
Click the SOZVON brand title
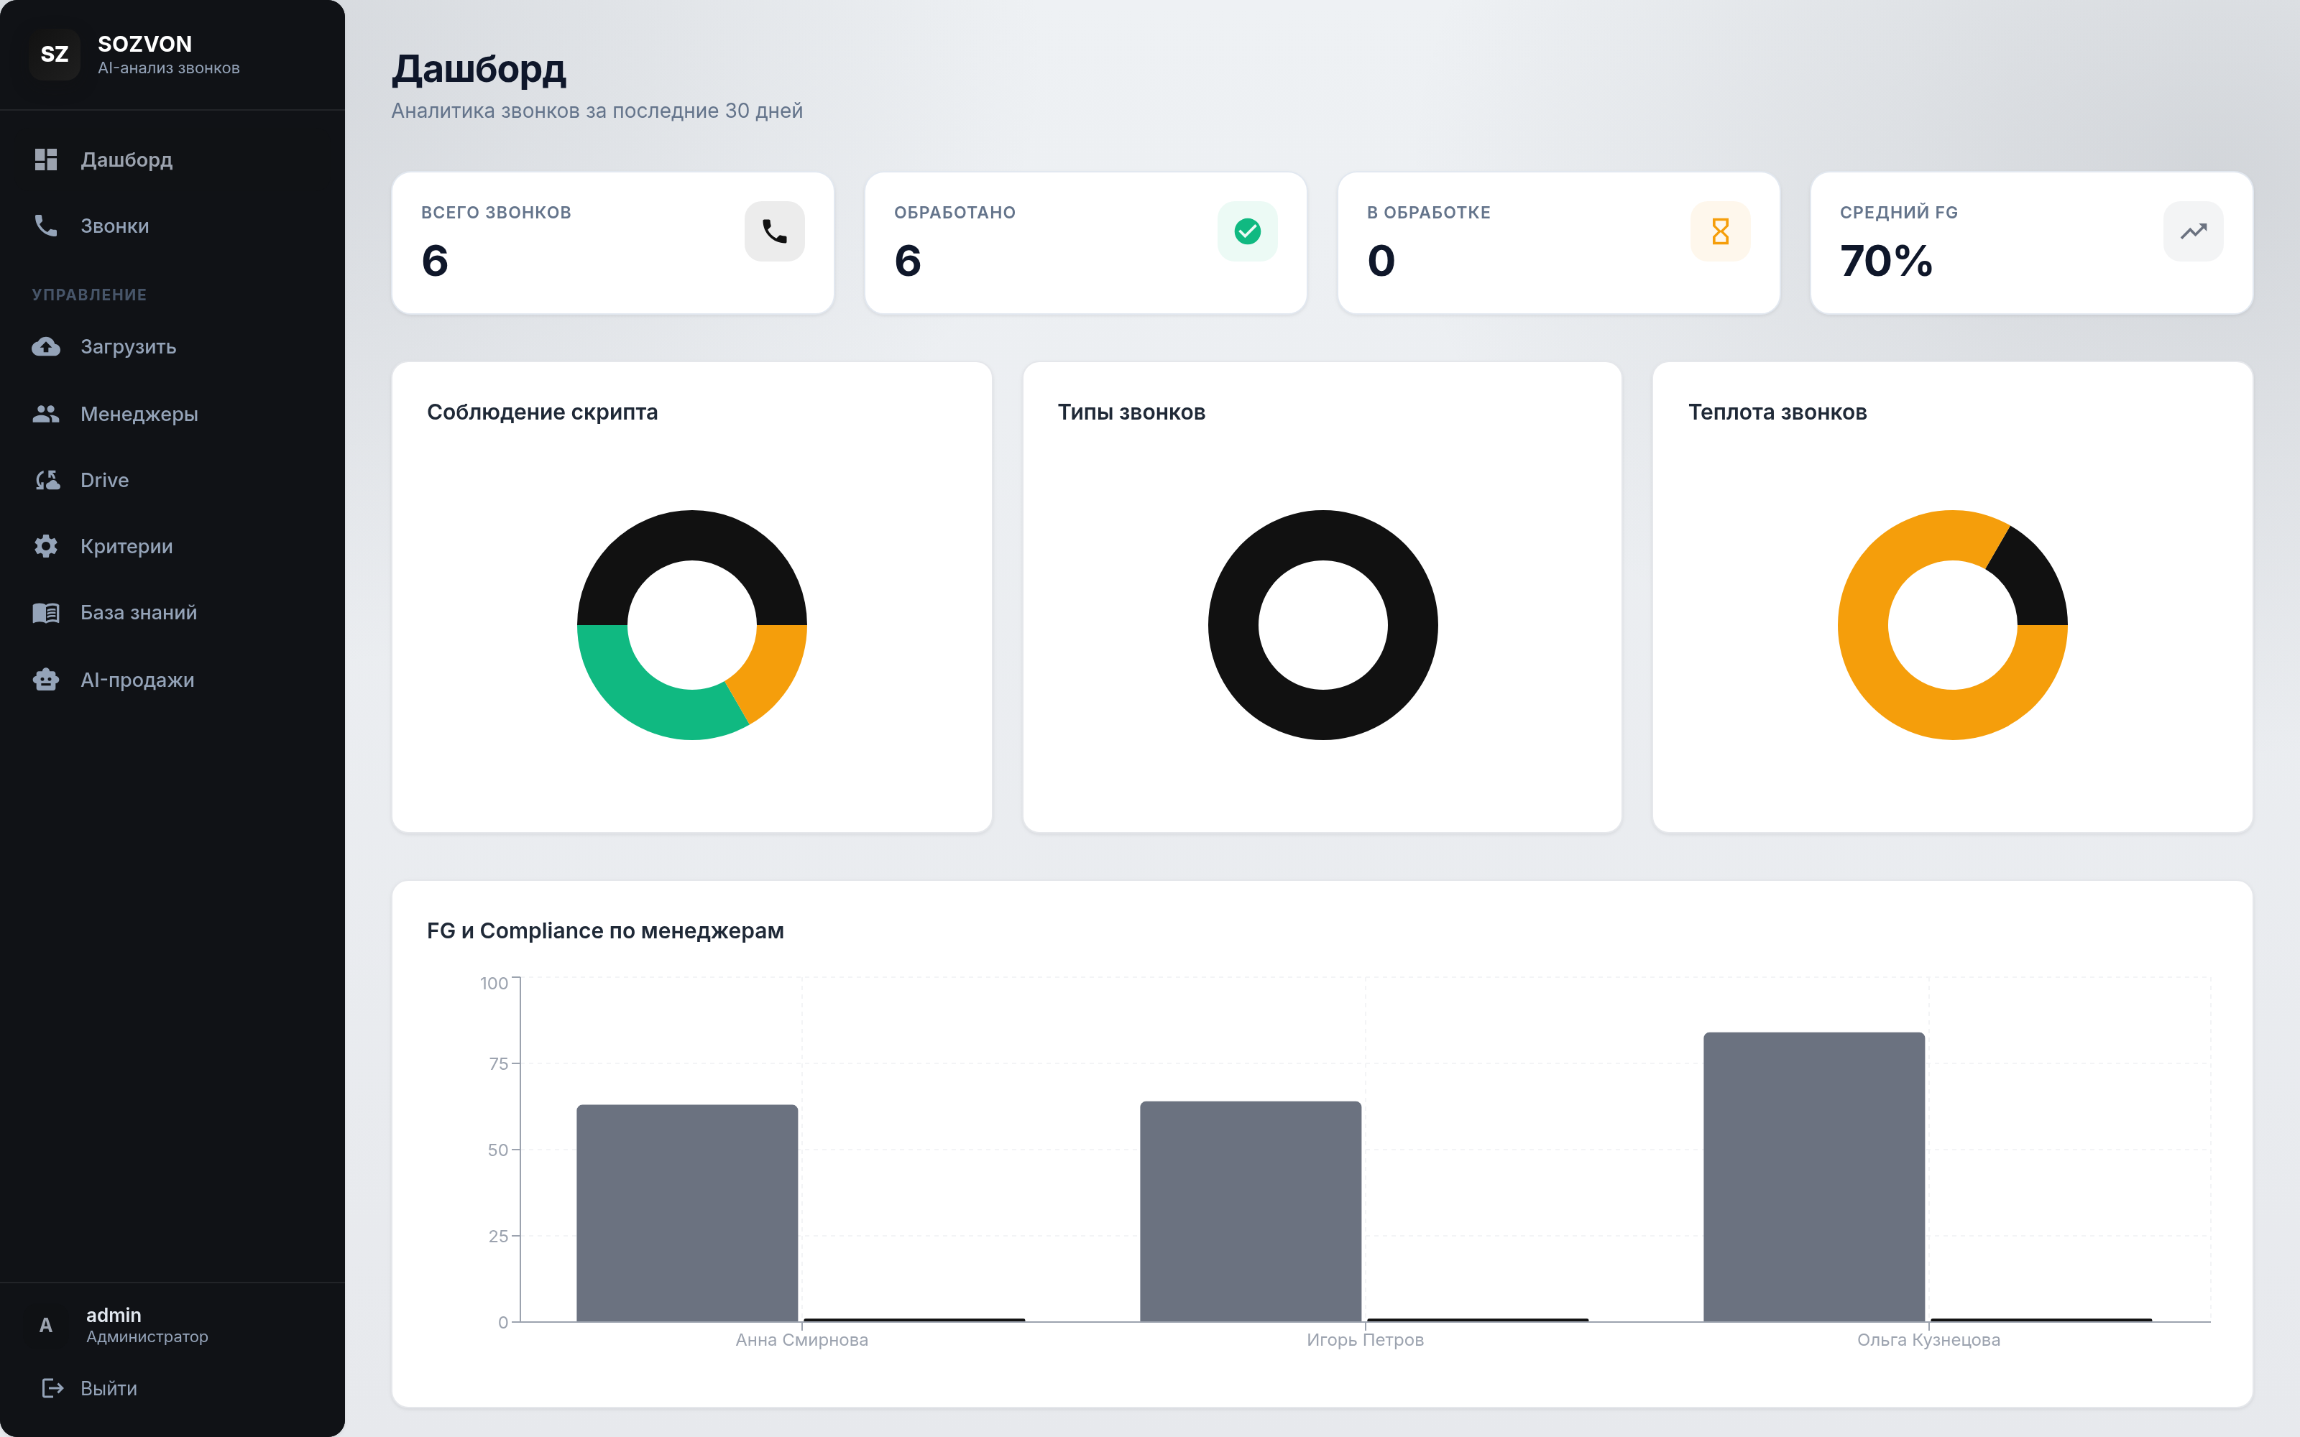point(144,44)
